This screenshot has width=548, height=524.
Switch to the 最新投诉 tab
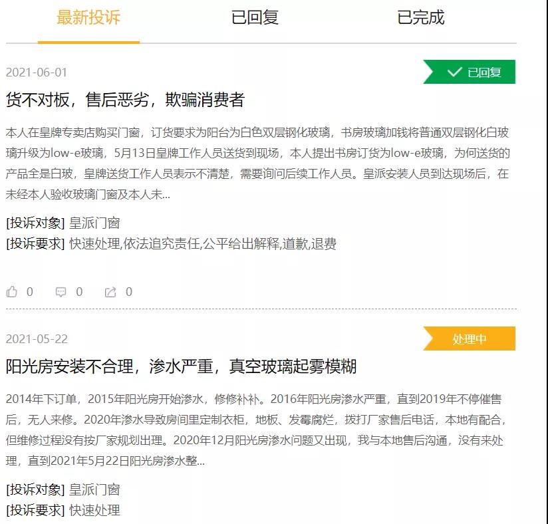pyautogui.click(x=88, y=17)
